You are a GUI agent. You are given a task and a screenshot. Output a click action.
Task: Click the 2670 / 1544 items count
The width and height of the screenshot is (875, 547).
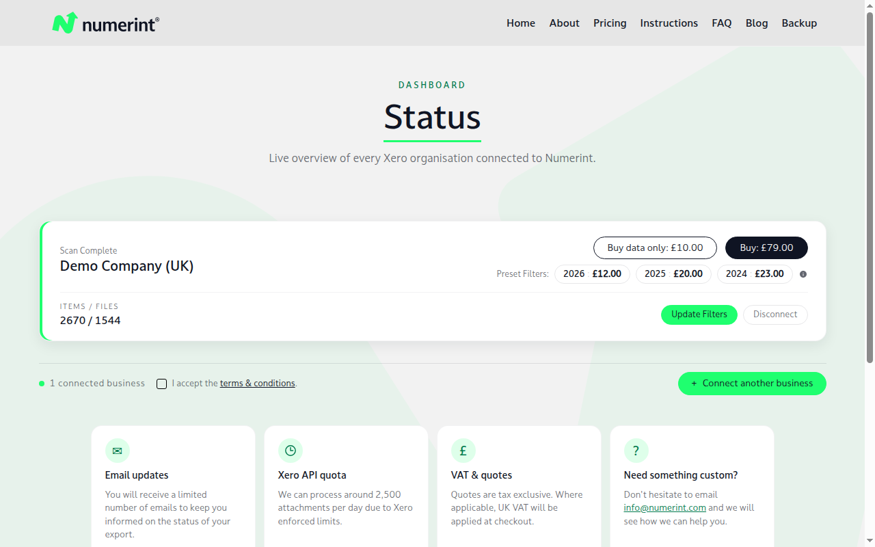(x=90, y=320)
